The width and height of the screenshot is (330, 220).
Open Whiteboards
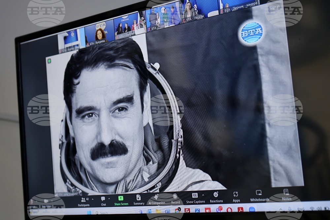pyautogui.click(x=259, y=196)
